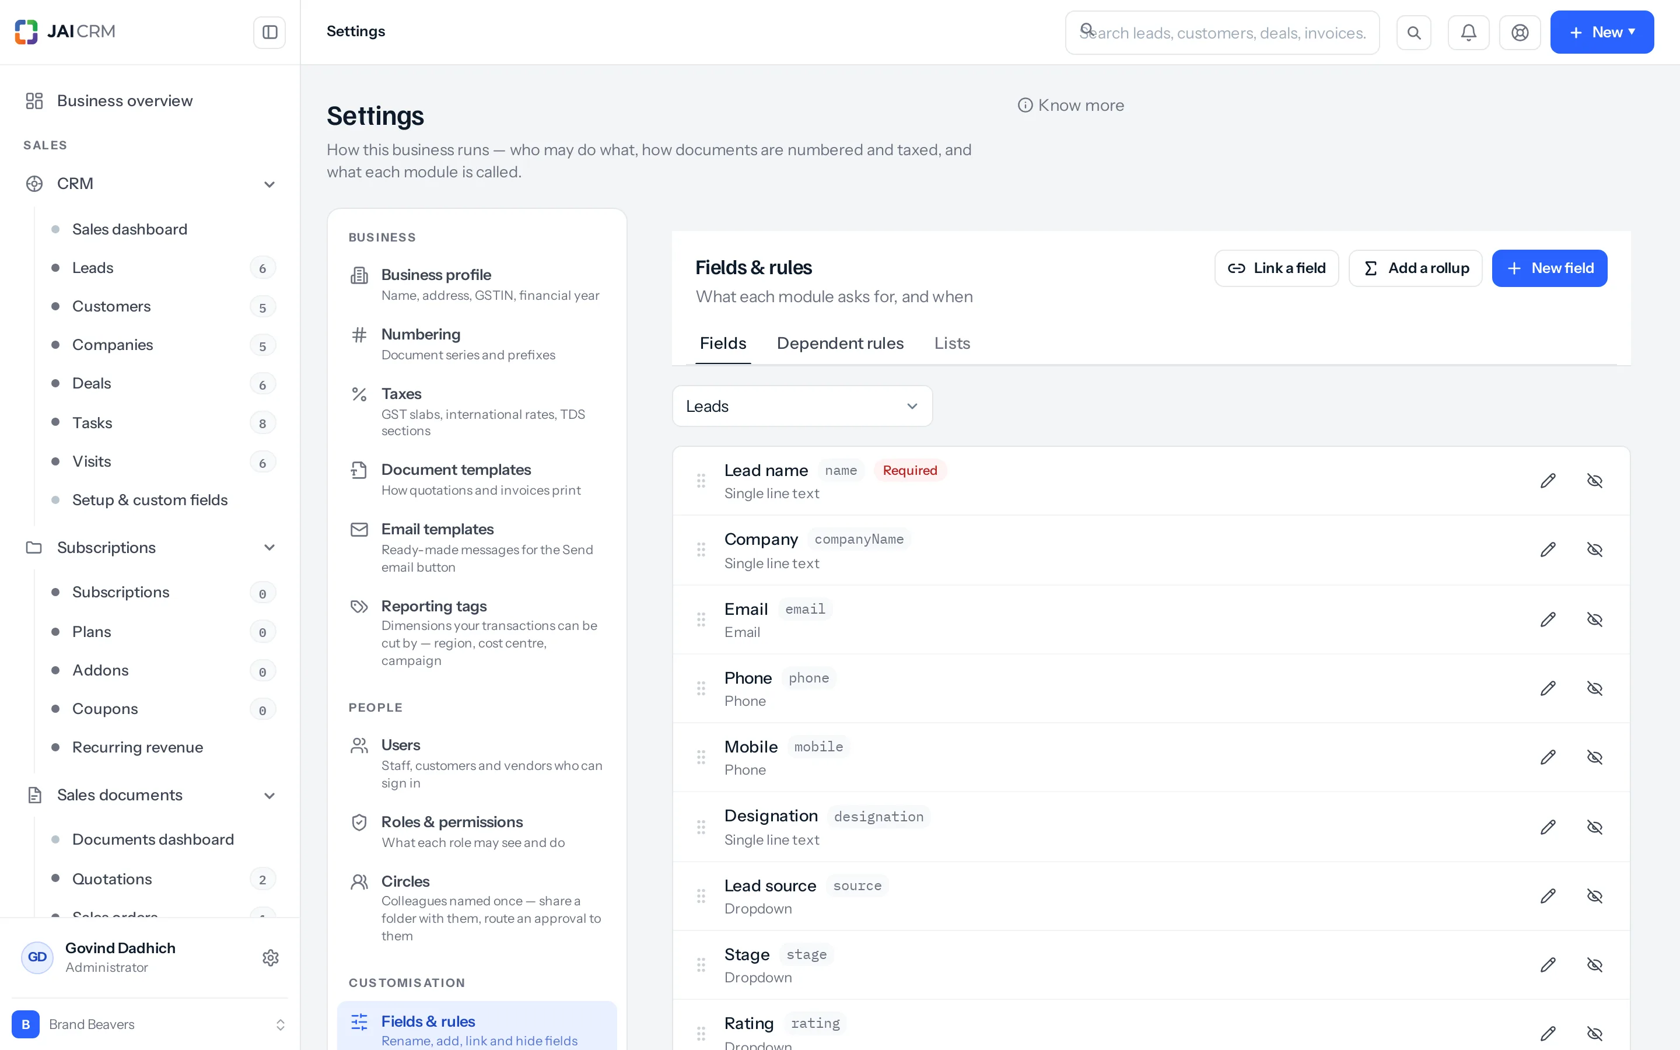Edit the Lead source field
The height and width of the screenshot is (1050, 1680).
(1548, 896)
